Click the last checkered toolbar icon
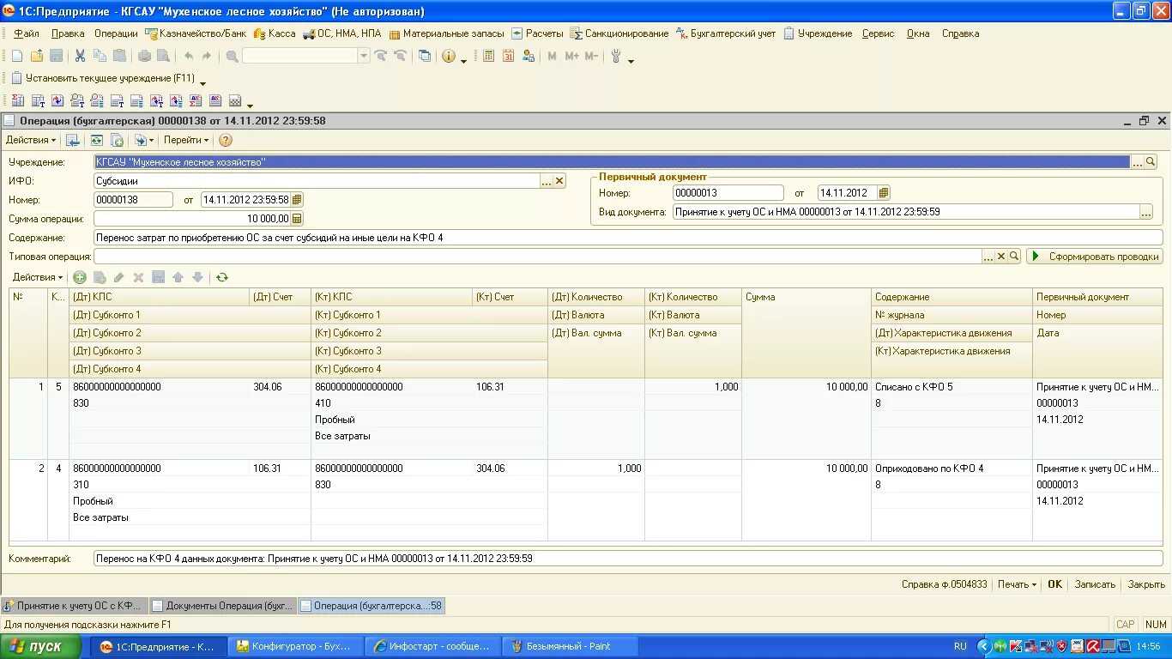Screen dimensions: 1172x659 235,100
